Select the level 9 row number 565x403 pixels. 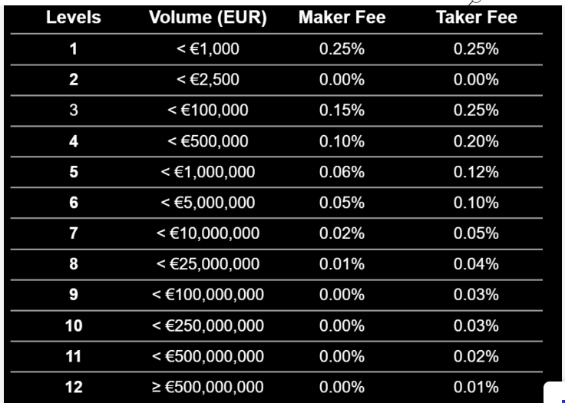[74, 295]
